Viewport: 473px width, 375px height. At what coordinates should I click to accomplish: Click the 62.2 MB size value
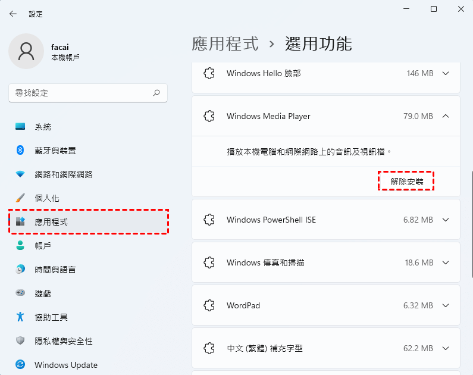418,348
